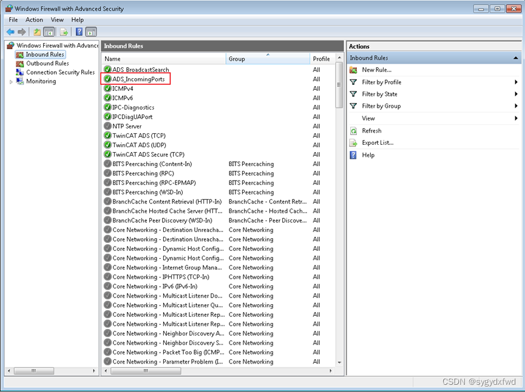This screenshot has width=525, height=392.
Task: Click Filter by Profile action
Action: tap(381, 82)
